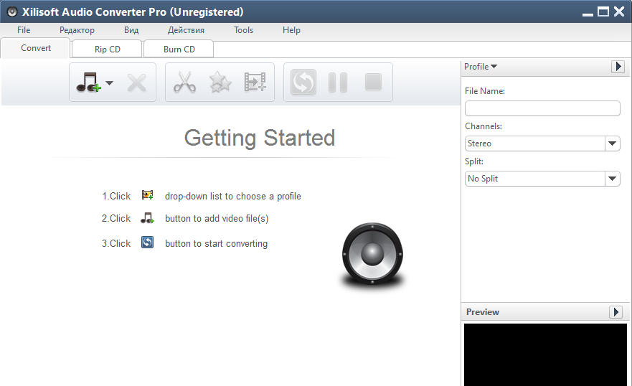Open the Add File dropdown arrow
The image size is (632, 386).
[109, 83]
